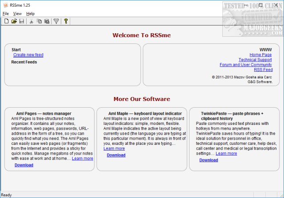
Task: Open the Help menu
Action: [x=31, y=14]
